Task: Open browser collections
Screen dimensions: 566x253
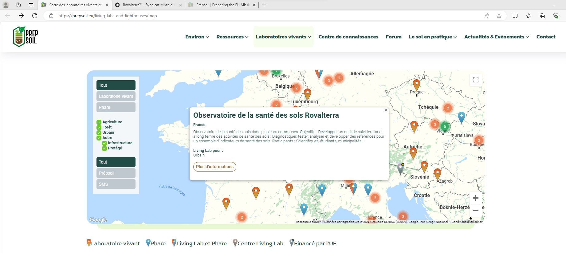Action: pos(542,16)
